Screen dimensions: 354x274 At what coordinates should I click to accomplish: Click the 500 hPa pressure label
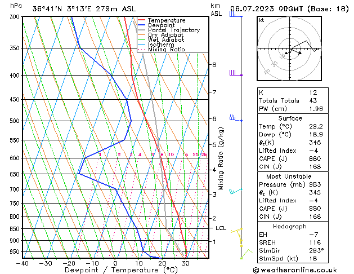pos(16,121)
